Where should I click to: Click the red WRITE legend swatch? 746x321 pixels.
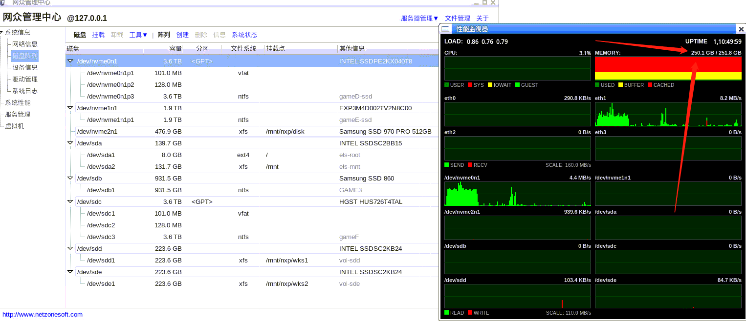coord(470,313)
